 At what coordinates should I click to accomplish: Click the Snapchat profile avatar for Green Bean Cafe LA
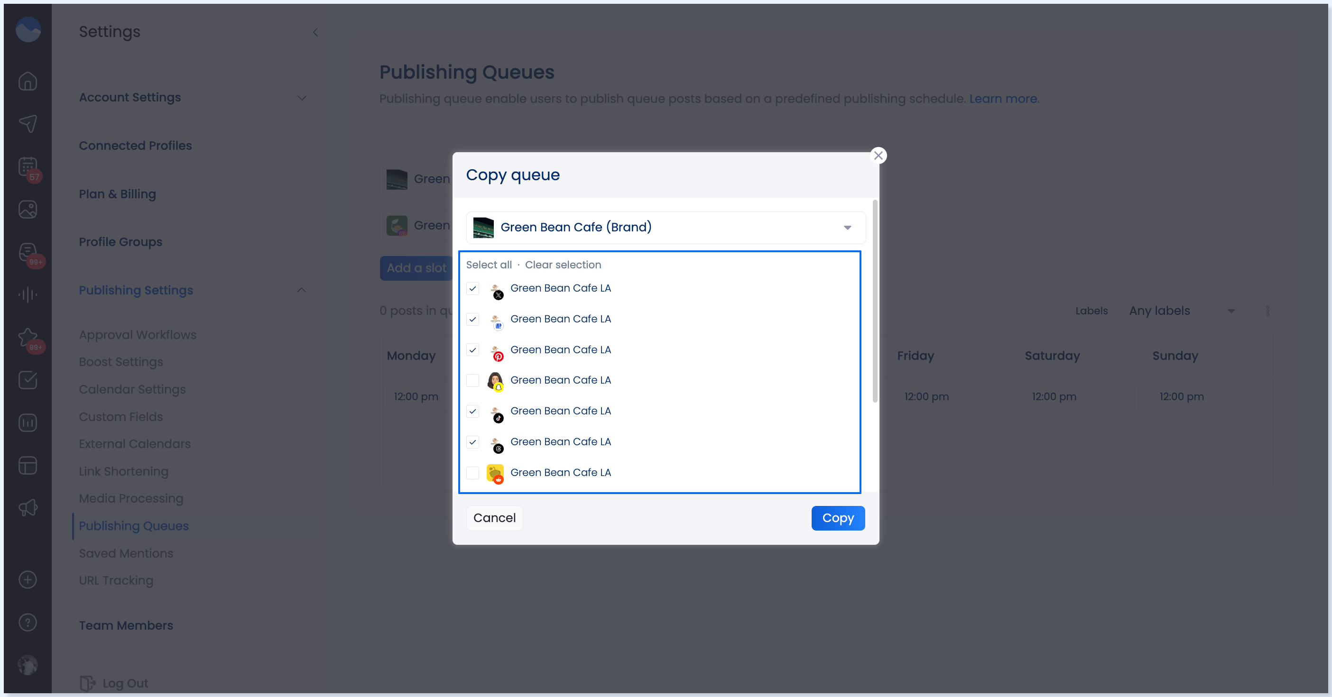(495, 382)
